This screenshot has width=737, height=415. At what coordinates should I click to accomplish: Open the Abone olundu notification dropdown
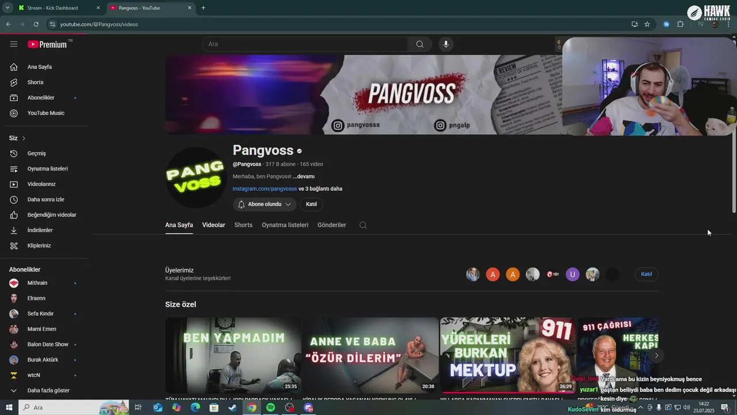click(264, 204)
